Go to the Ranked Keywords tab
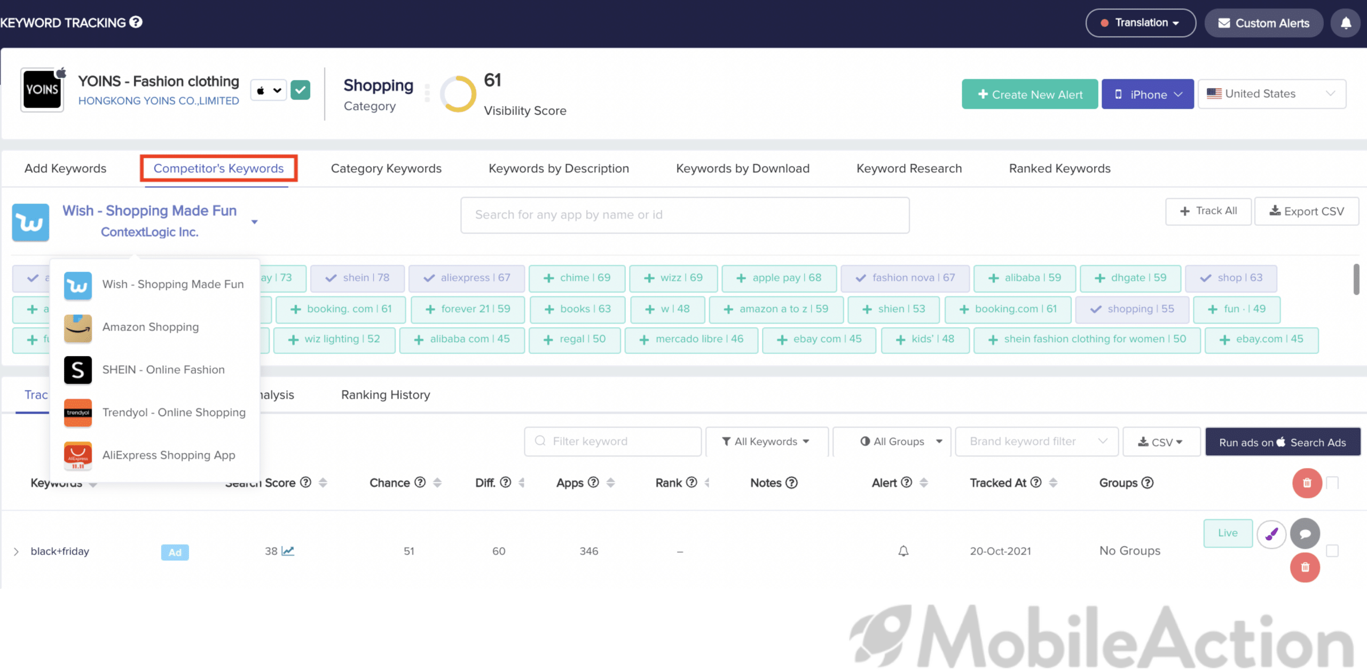Screen dimensions: 1367x670 (x=1059, y=169)
